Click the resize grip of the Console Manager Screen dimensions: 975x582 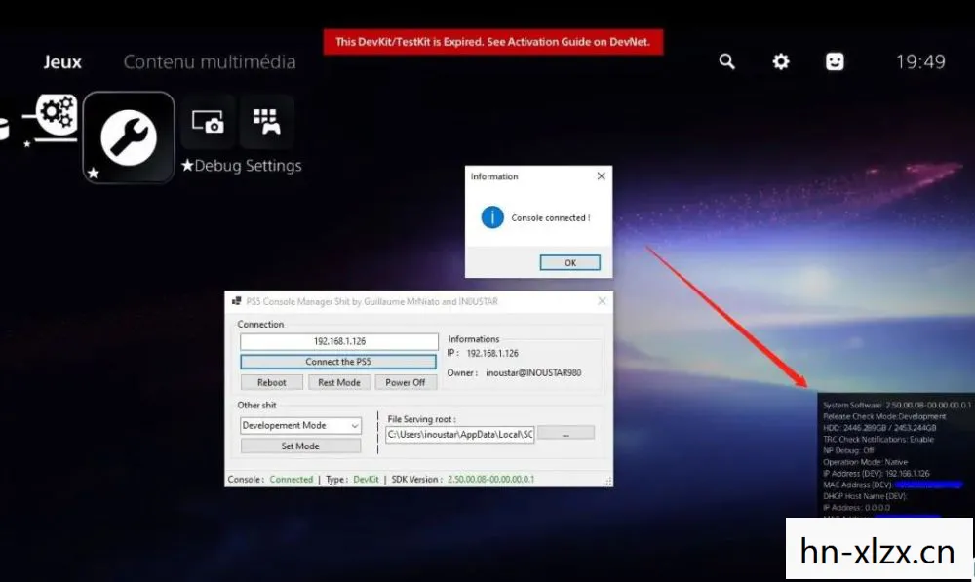click(607, 482)
